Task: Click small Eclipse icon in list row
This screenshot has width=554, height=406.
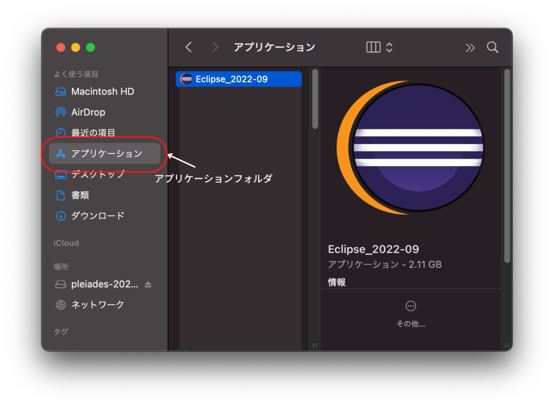Action: point(186,79)
